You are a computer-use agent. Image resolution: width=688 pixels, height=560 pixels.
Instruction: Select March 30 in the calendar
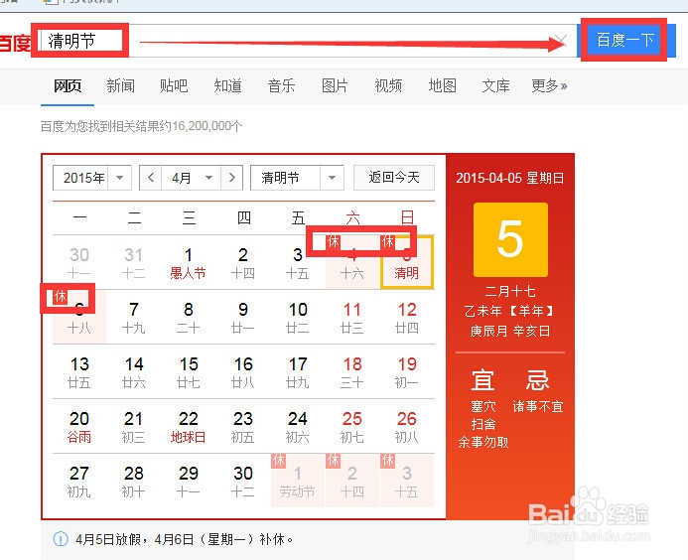79,262
